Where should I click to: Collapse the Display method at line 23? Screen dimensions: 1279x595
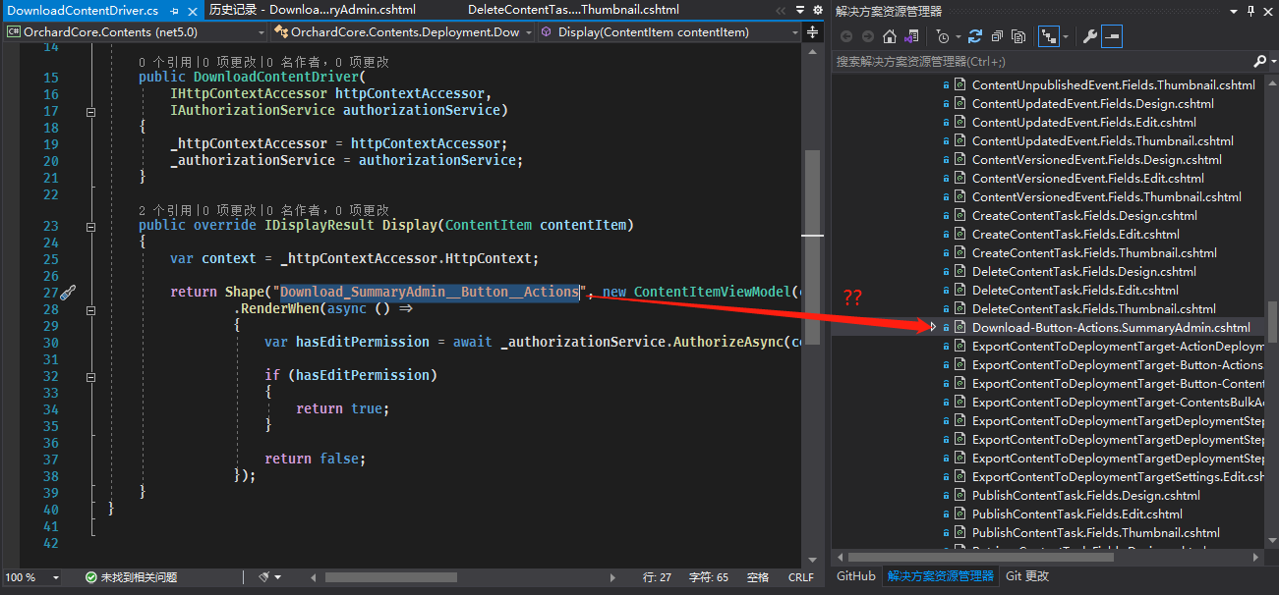91,226
